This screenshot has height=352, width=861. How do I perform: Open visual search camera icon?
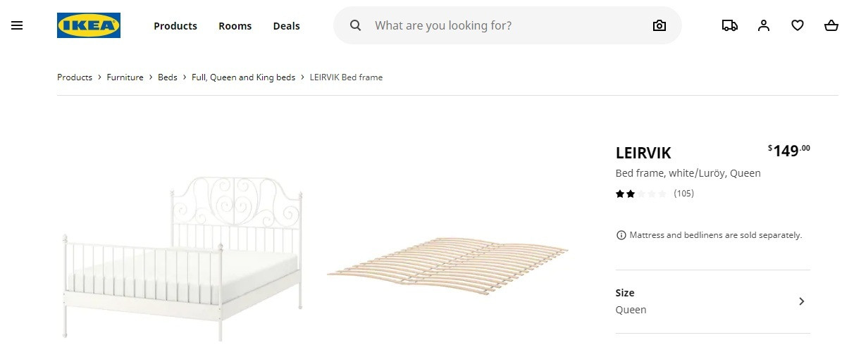[659, 25]
